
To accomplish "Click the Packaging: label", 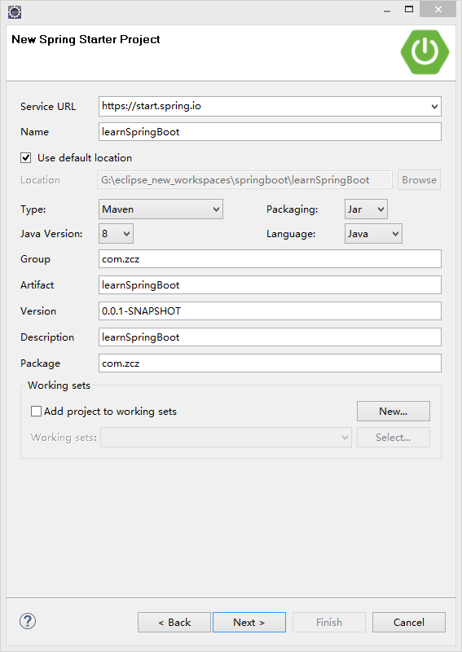I will tap(293, 209).
